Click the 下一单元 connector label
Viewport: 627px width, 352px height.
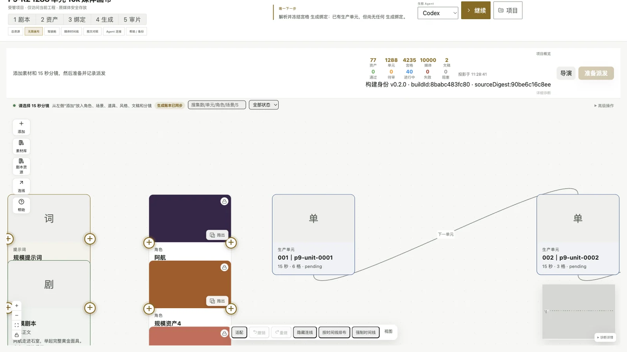[x=446, y=234]
